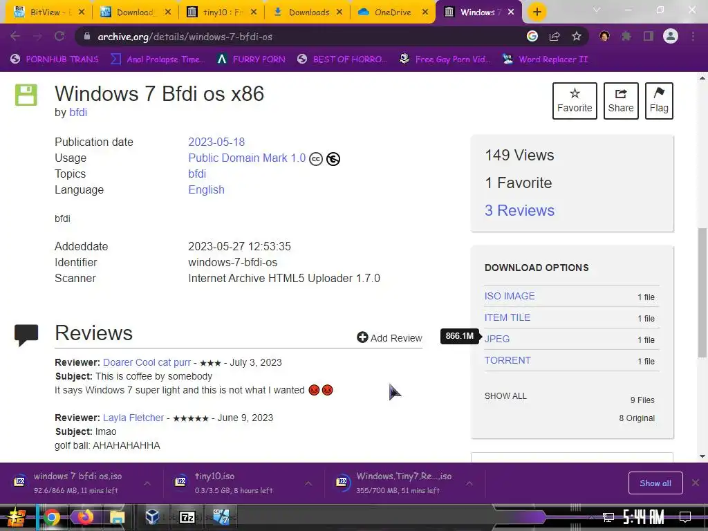Open the JPEG download option
This screenshot has height=531, width=708.
coord(496,339)
